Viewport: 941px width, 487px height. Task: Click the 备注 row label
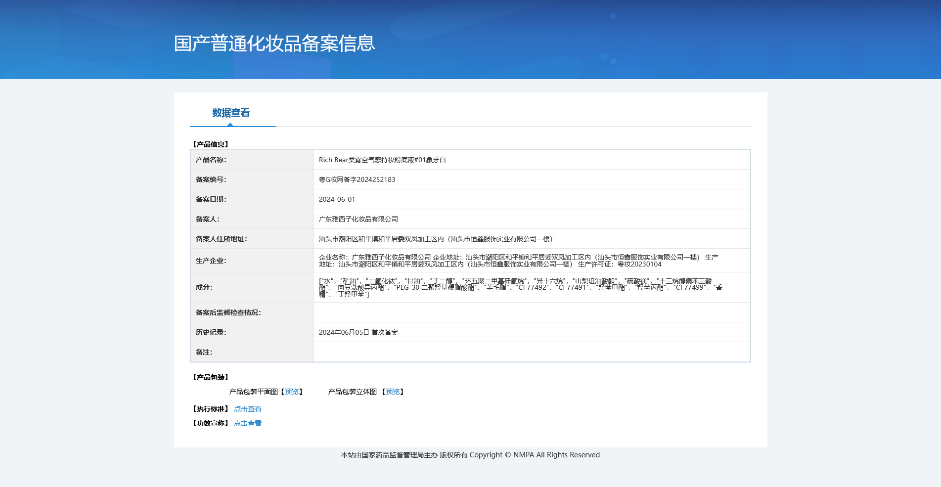(x=204, y=352)
